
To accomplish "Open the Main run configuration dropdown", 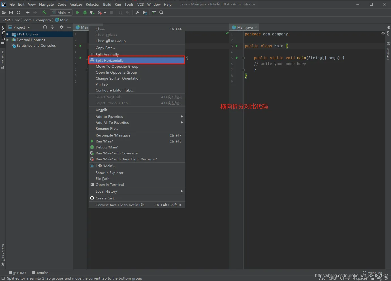I will [61, 12].
